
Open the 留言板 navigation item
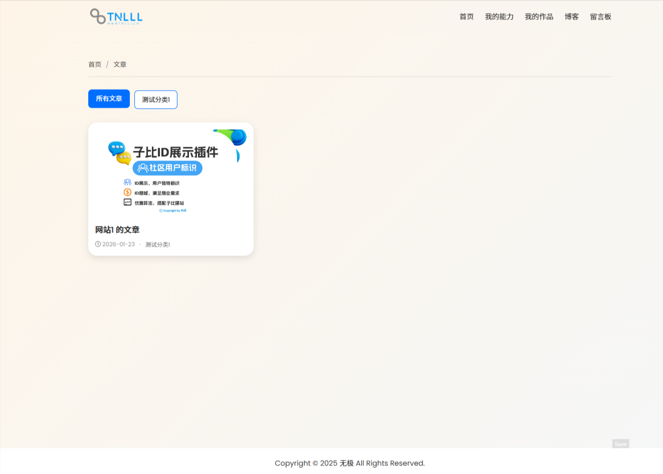point(600,17)
